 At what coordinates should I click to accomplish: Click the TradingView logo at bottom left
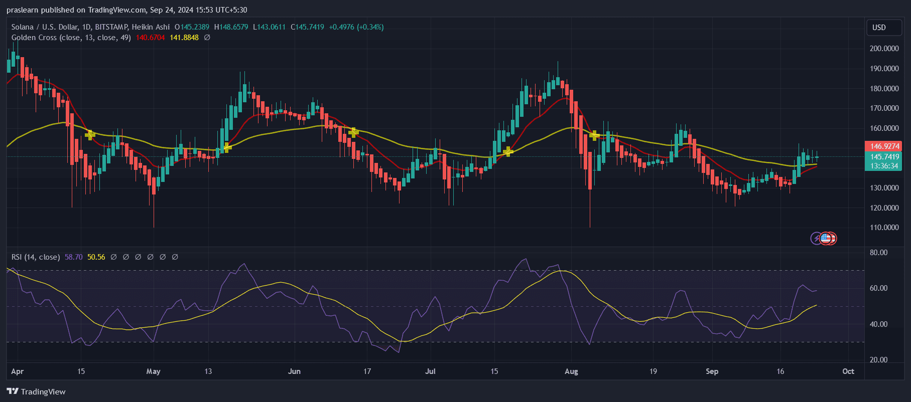36,391
